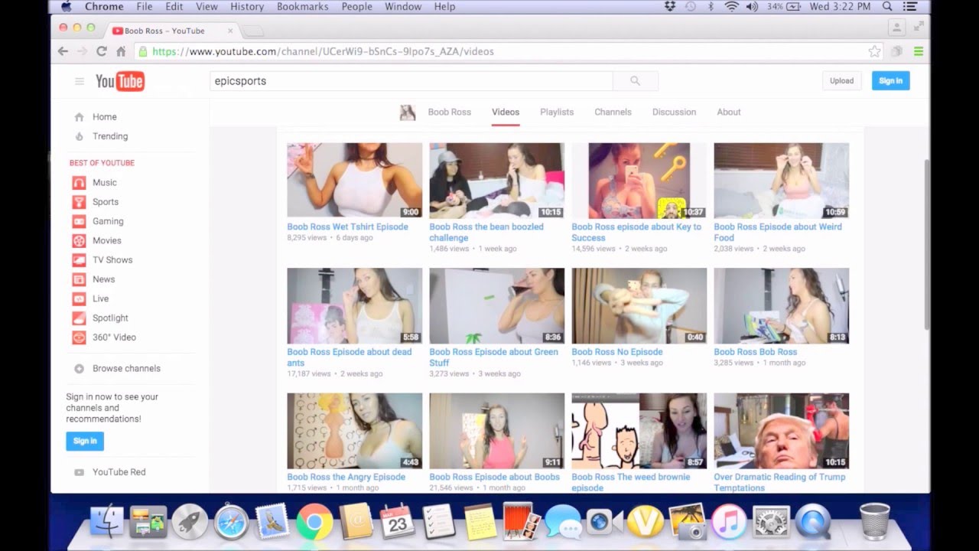Viewport: 979px width, 551px height.
Task: Open the Bookmarks menu
Action: coord(303,6)
